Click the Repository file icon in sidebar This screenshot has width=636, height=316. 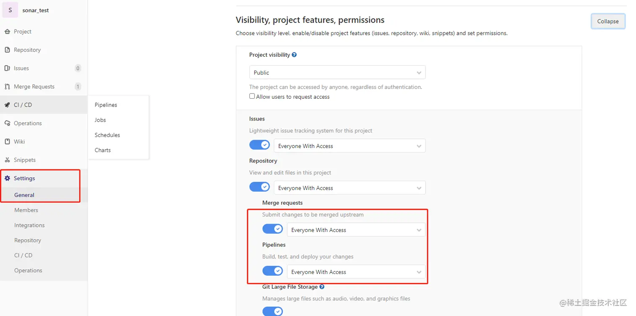[x=7, y=50]
